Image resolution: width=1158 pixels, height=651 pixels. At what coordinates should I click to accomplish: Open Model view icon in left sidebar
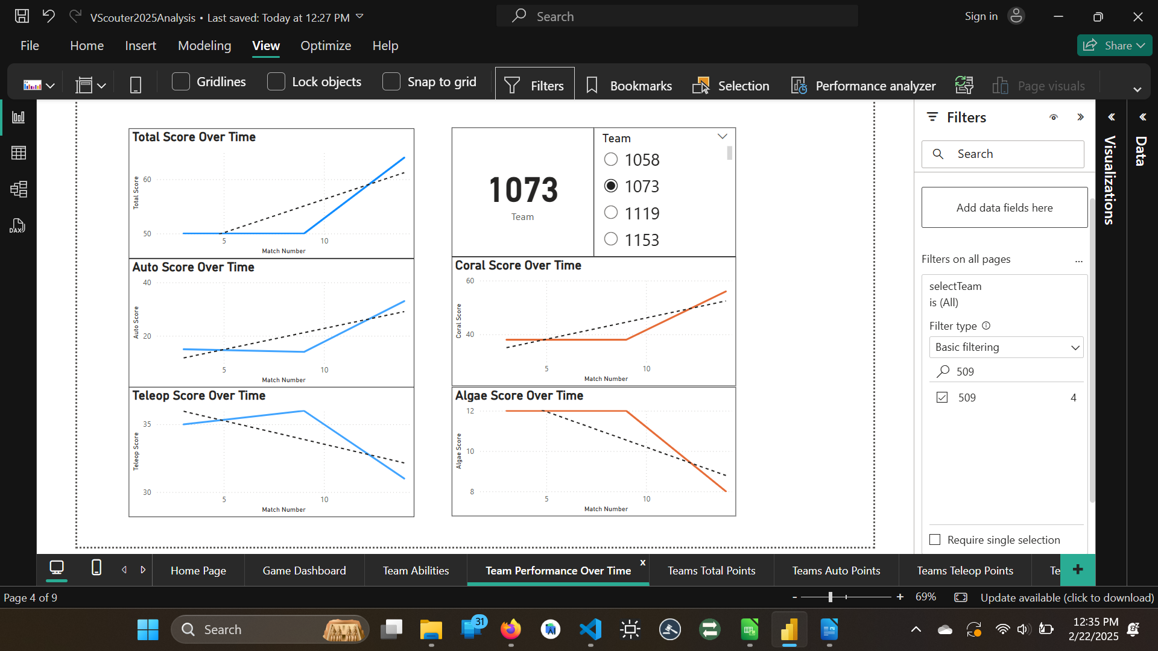(19, 189)
